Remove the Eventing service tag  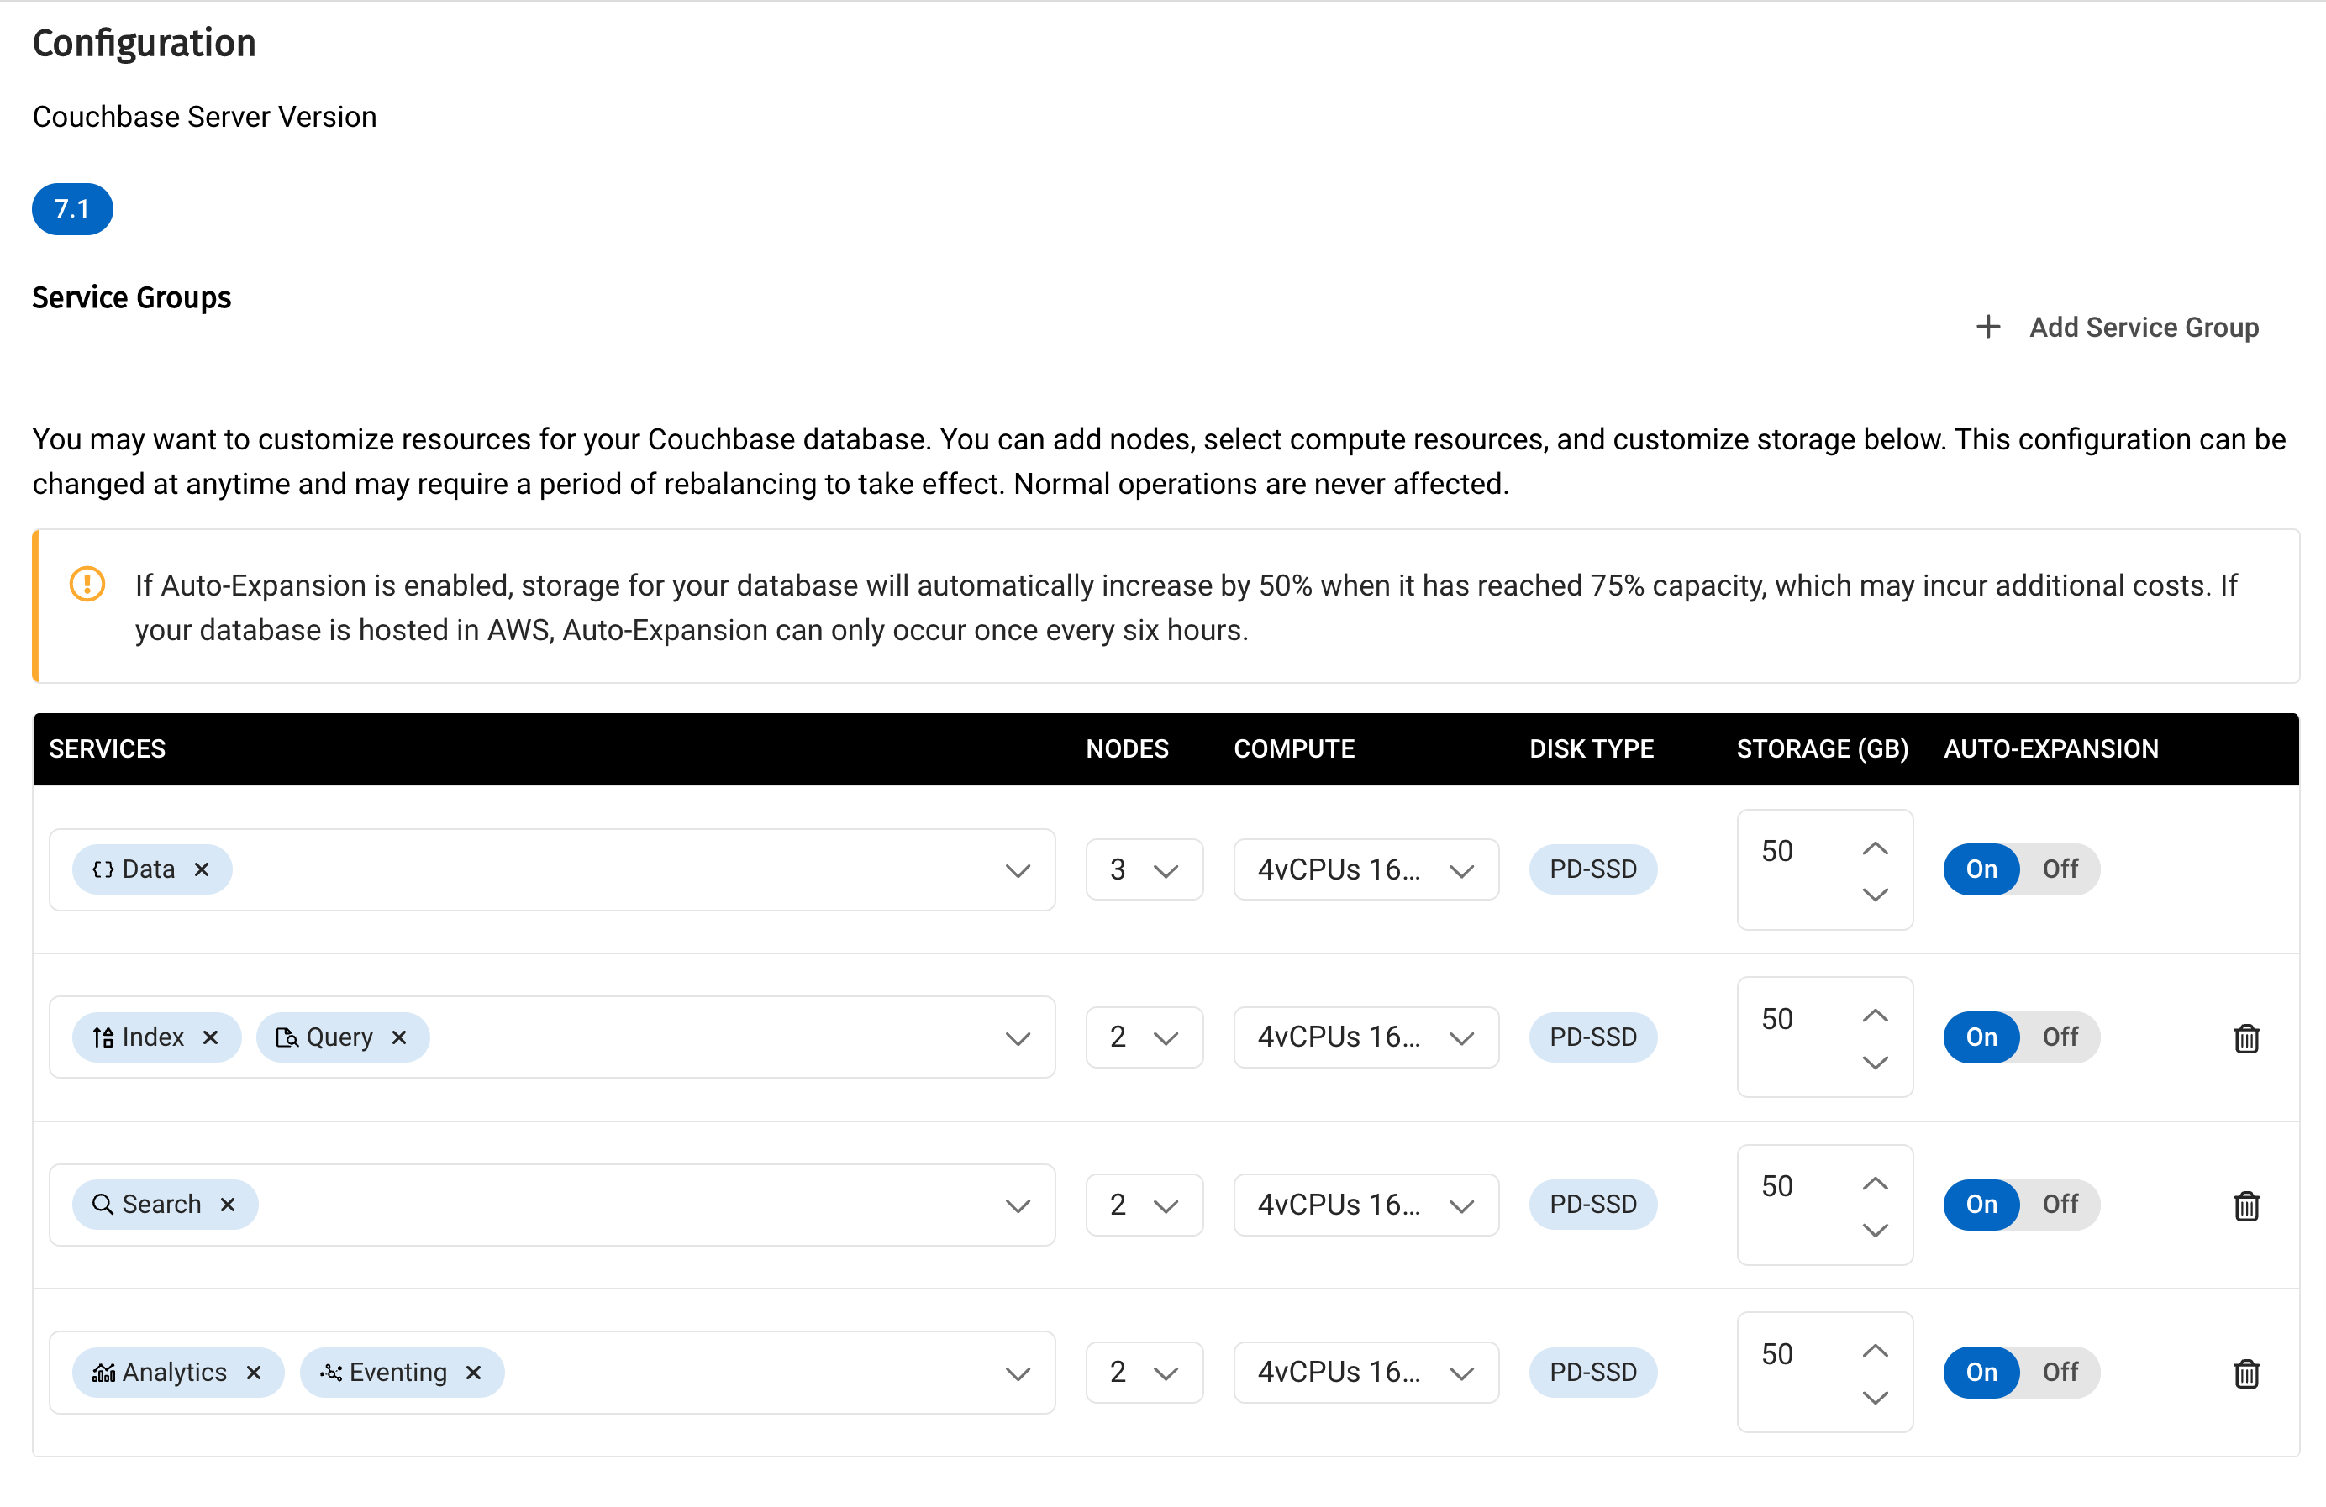pyautogui.click(x=473, y=1373)
